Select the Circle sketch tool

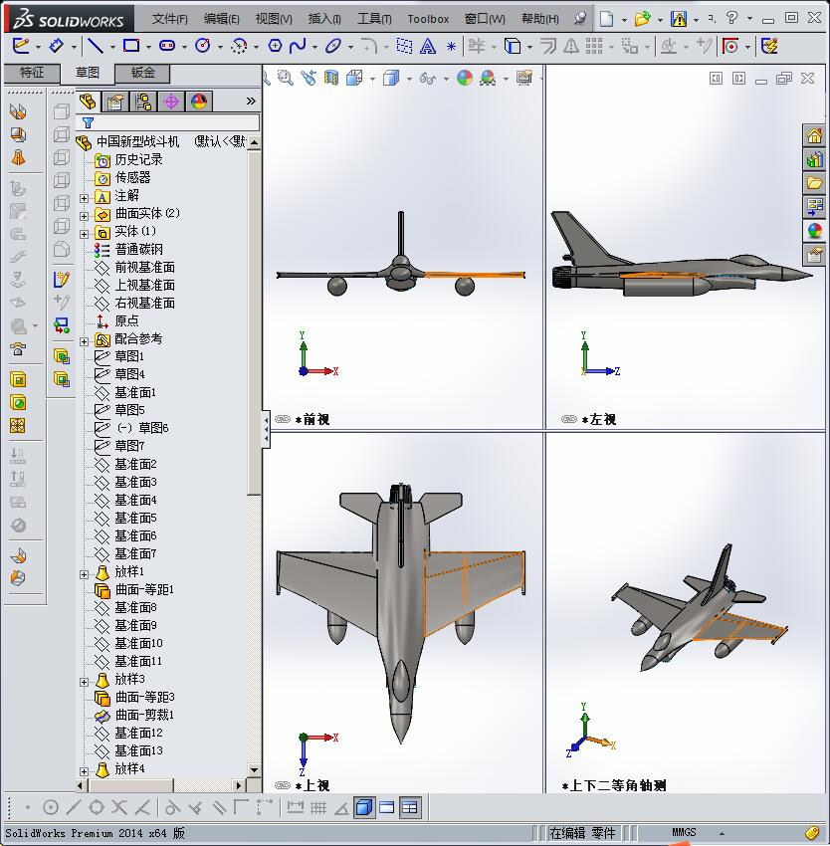coord(203,47)
